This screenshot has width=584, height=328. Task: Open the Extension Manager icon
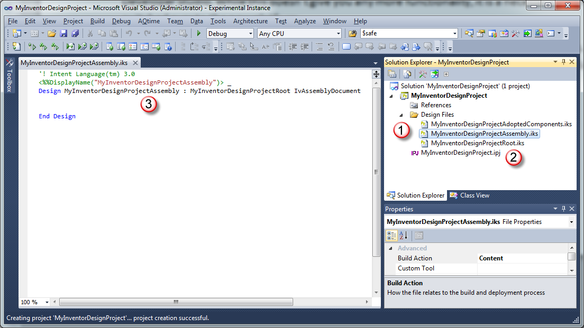pyautogui.click(x=539, y=33)
